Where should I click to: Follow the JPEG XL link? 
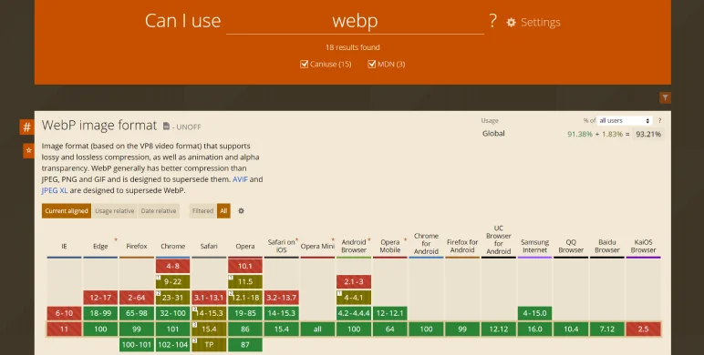coord(55,190)
